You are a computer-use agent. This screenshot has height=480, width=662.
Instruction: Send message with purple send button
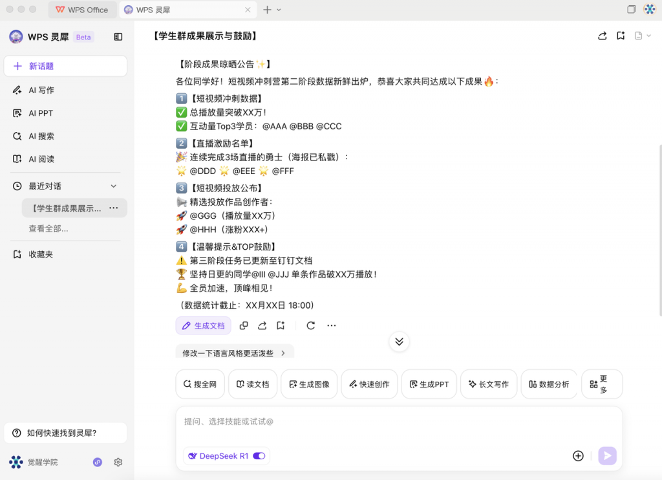click(608, 456)
